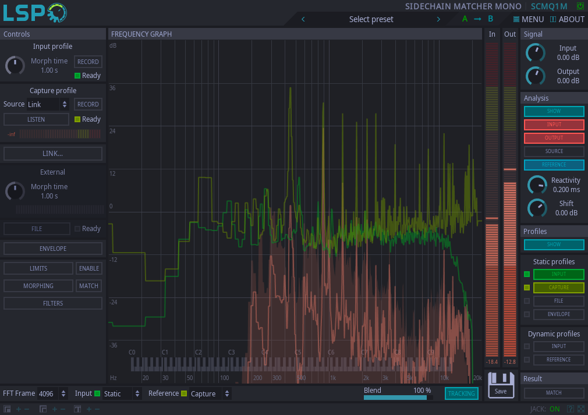Toggle the INPUT analysis display
Viewport: 588px width, 415px height.
(x=554, y=124)
